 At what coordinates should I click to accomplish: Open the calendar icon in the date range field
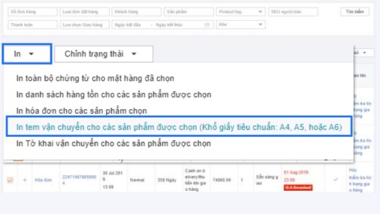click(207, 25)
